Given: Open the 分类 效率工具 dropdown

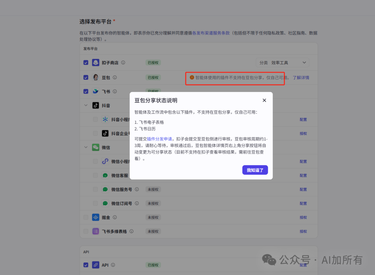Looking at the screenshot, I should click(282, 63).
